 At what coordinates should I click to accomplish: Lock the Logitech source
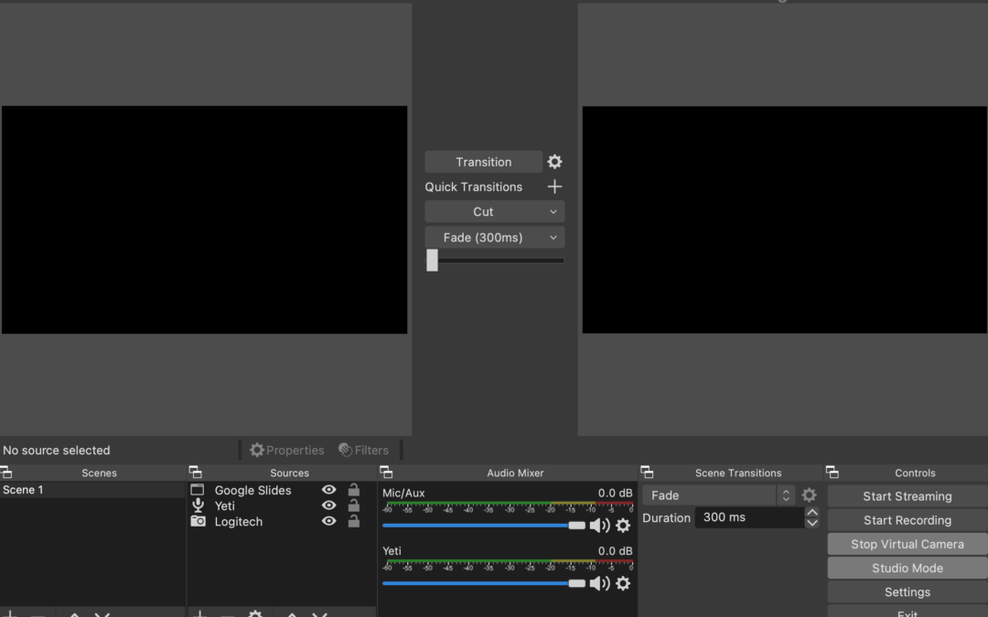point(353,521)
